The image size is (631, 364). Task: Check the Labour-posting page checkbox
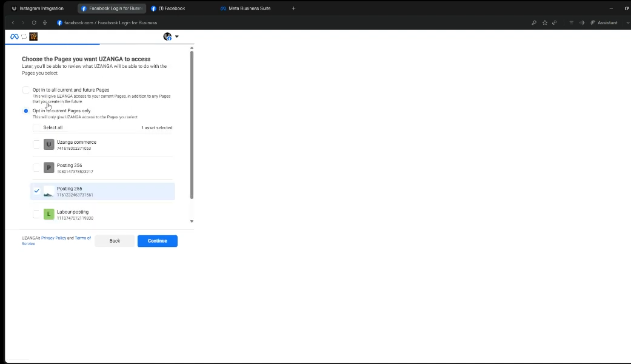[x=36, y=214]
